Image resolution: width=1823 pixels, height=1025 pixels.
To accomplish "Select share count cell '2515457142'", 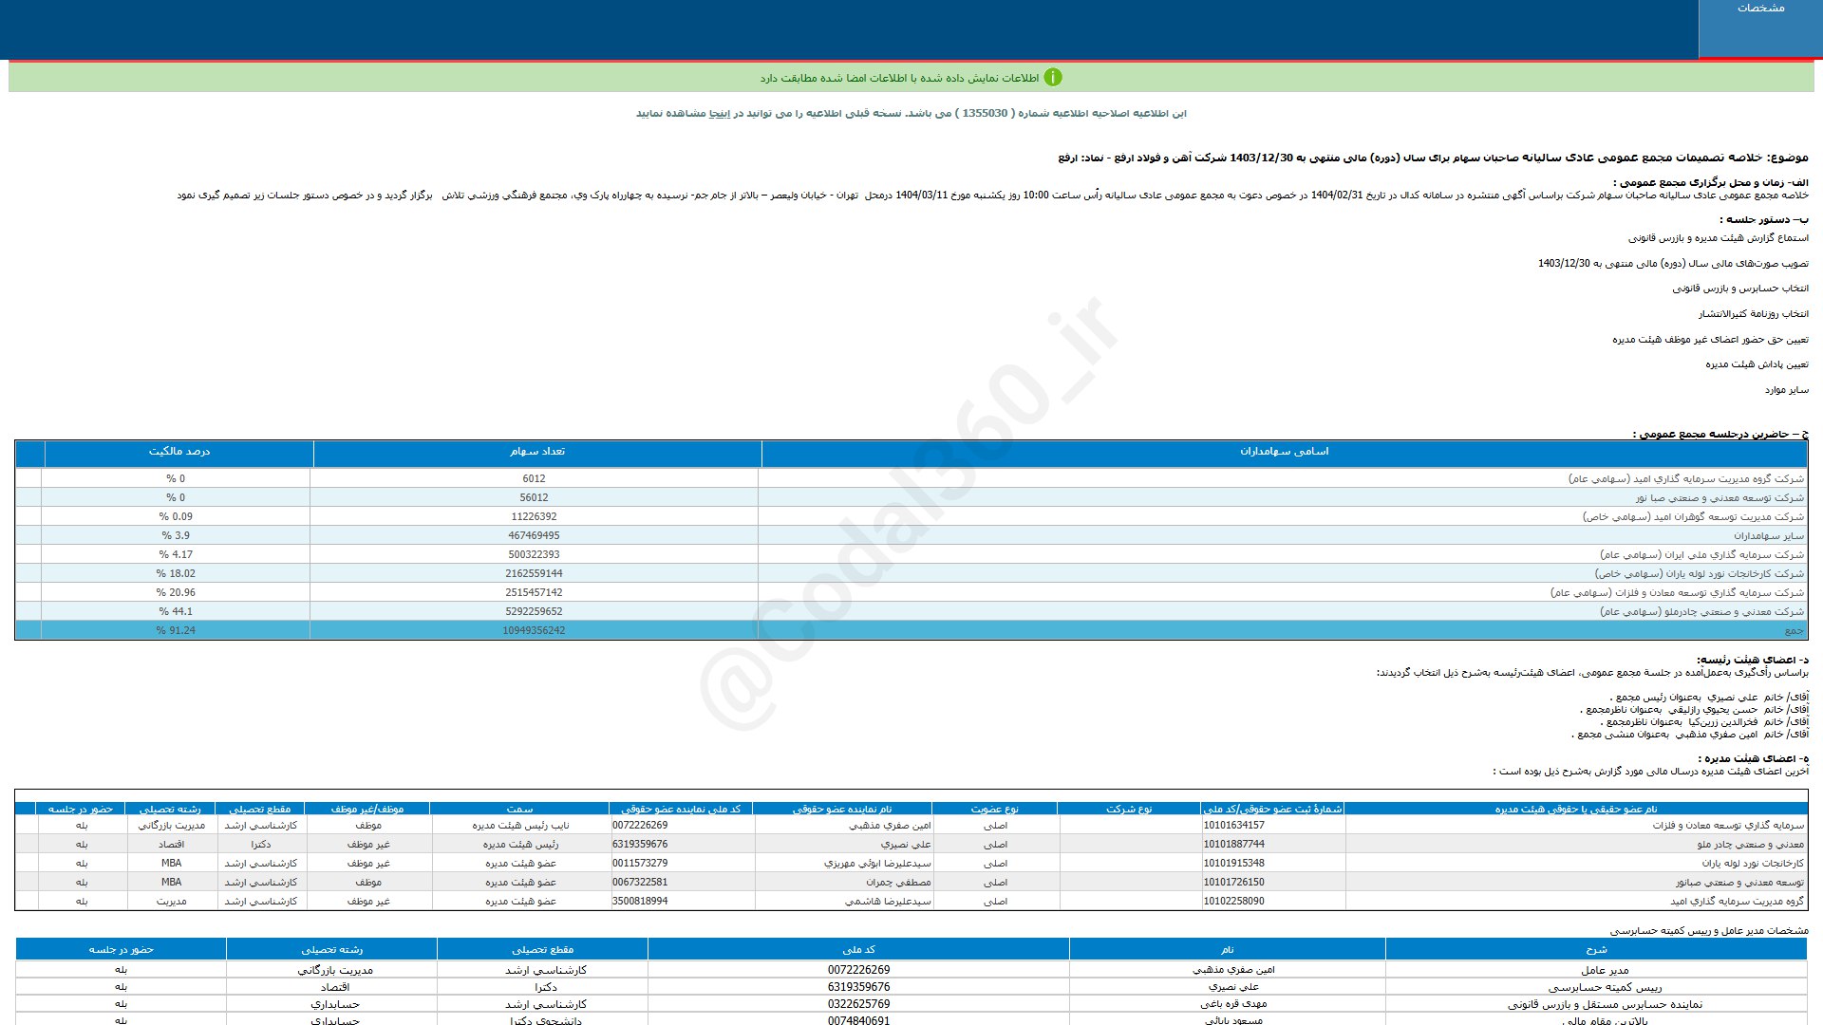I will (x=534, y=593).
